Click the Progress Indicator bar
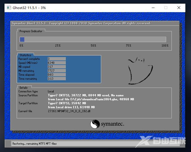 click(93, 40)
